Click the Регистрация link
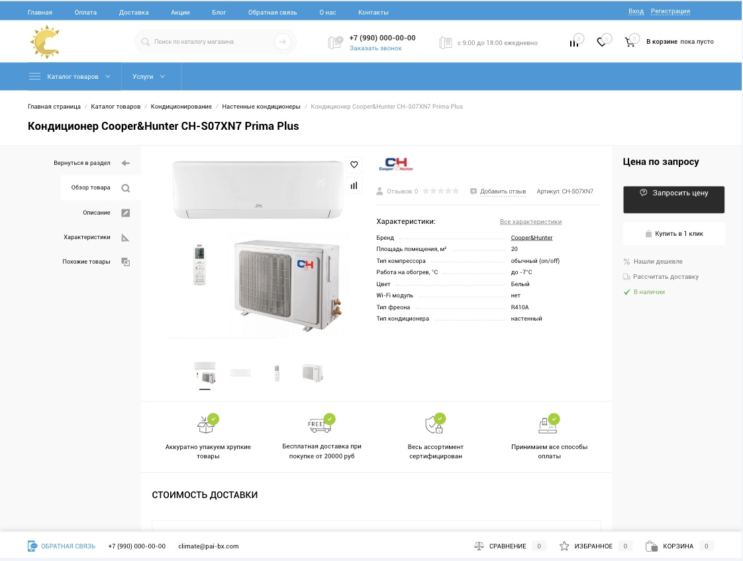Image resolution: width=743 pixels, height=561 pixels. (x=670, y=11)
